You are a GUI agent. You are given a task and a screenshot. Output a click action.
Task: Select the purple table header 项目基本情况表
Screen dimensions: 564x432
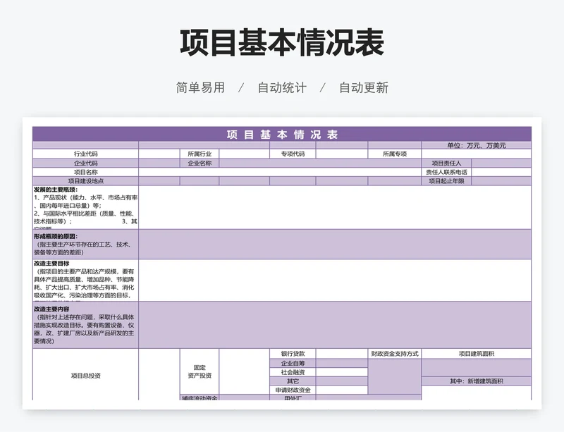tap(282, 134)
